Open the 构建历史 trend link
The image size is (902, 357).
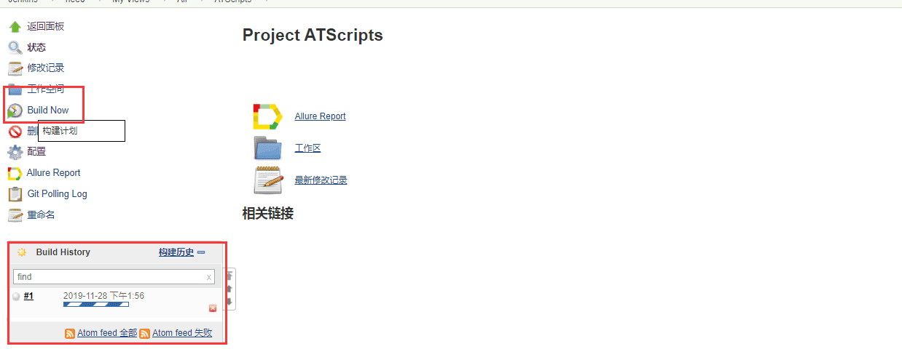tap(176, 252)
